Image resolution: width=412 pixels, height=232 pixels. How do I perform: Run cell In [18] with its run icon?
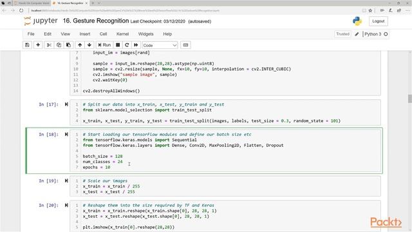point(66,135)
